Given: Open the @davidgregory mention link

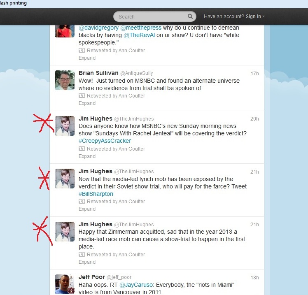Looking at the screenshot, I should pyautogui.click(x=98, y=28).
